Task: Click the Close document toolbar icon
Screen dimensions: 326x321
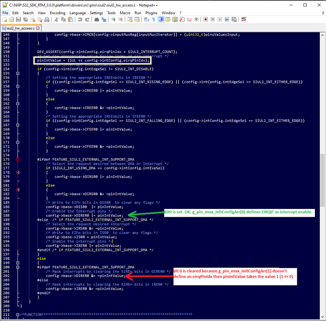Action: pyautogui.click(x=33, y=20)
